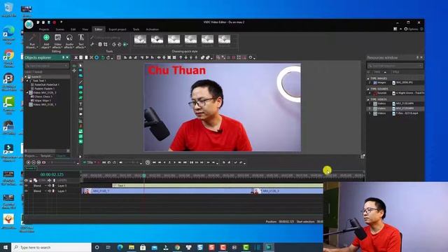Collapse the TYPE: SOUNDS group
This screenshot has width=448, height=252.
368,89
